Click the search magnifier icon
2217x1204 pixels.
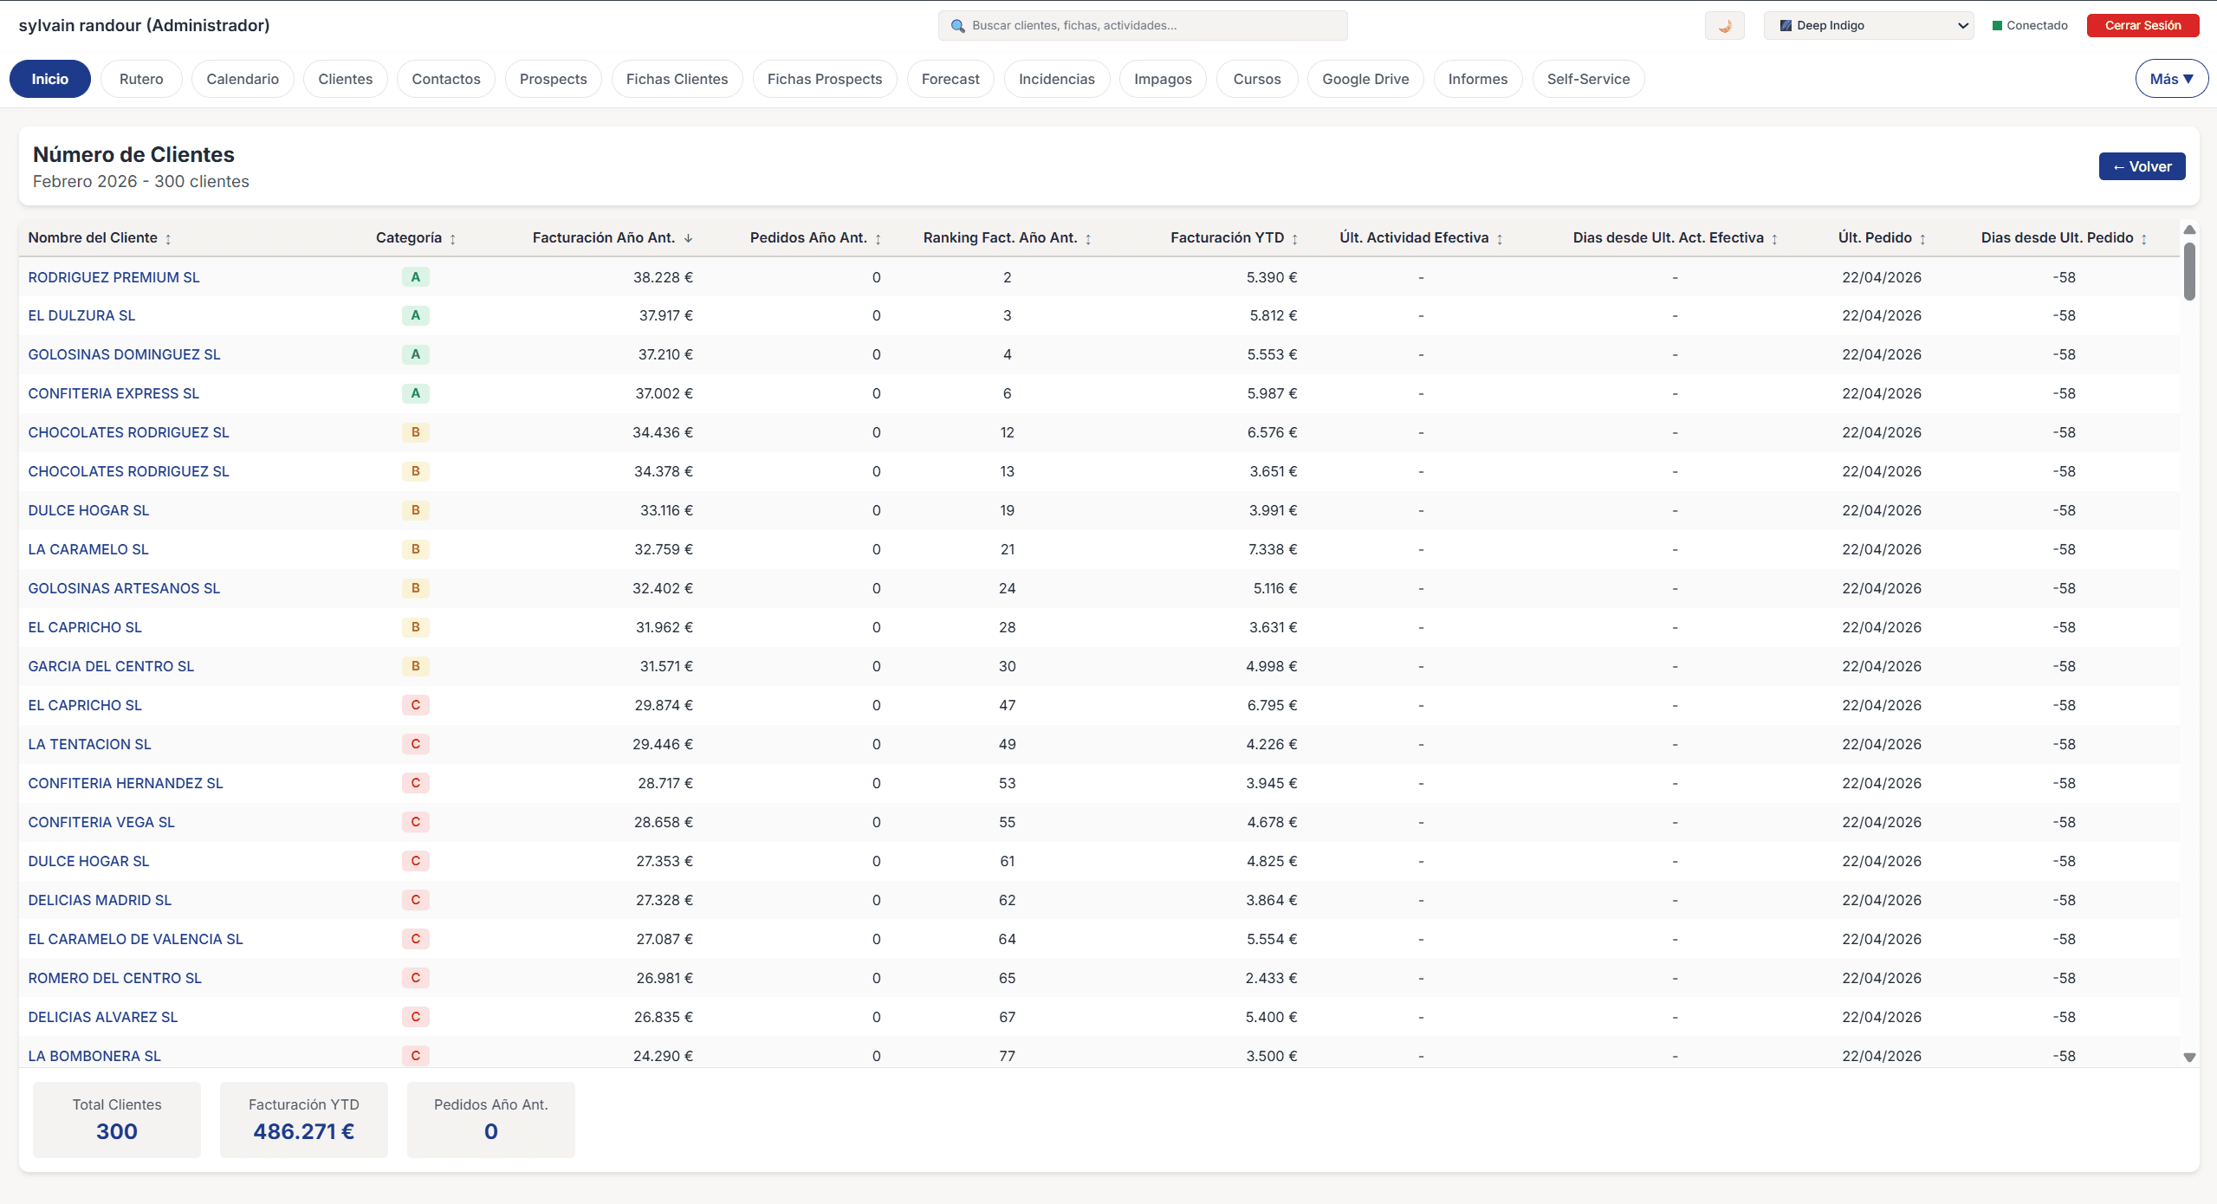coord(958,25)
